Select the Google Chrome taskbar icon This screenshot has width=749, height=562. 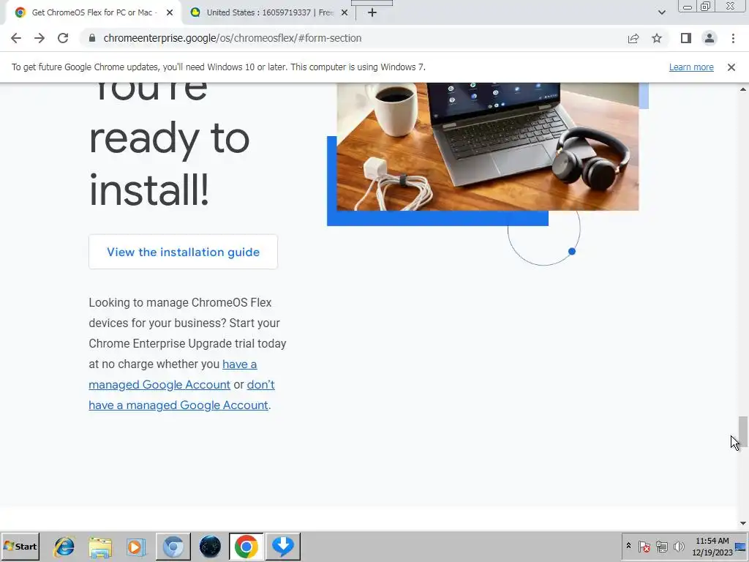click(246, 547)
